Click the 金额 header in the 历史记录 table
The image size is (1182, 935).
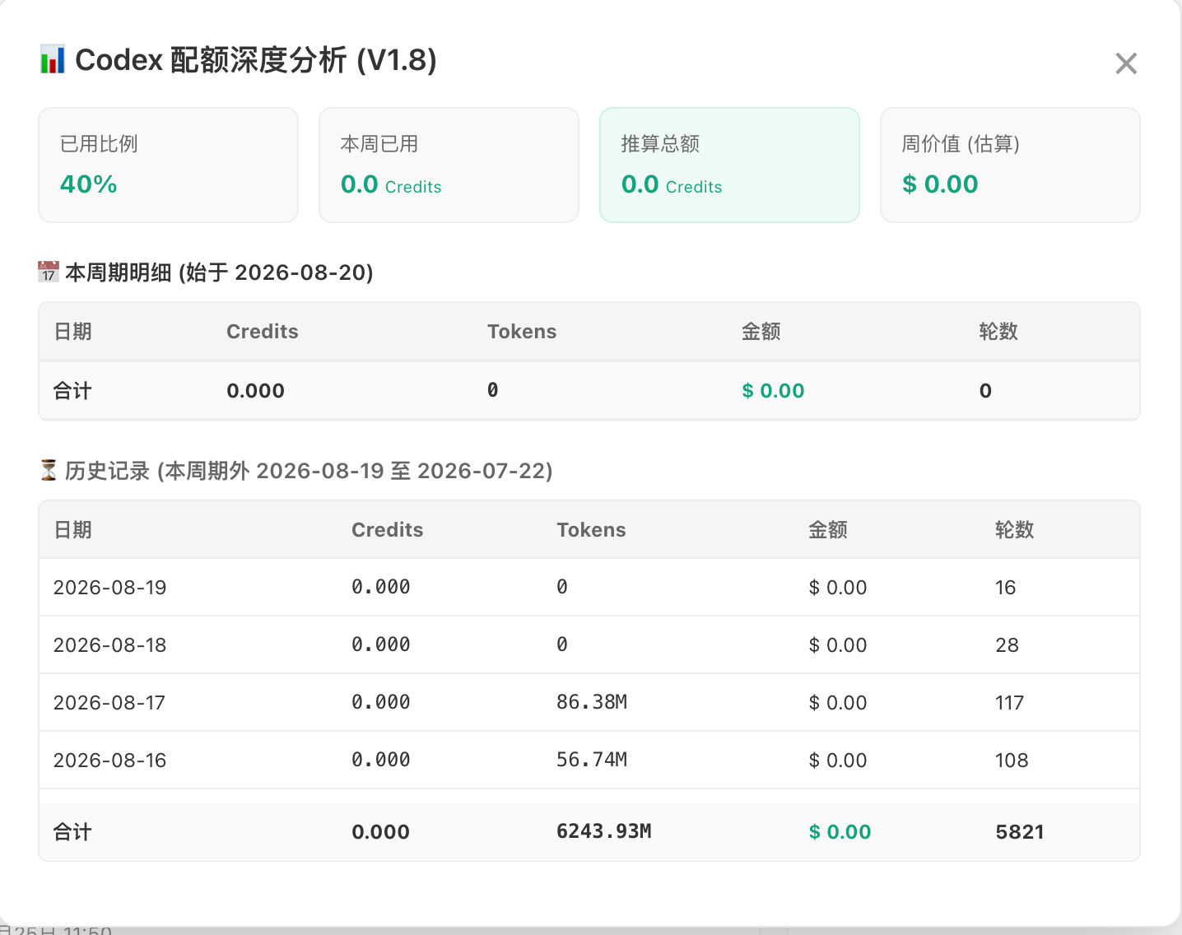click(x=827, y=530)
